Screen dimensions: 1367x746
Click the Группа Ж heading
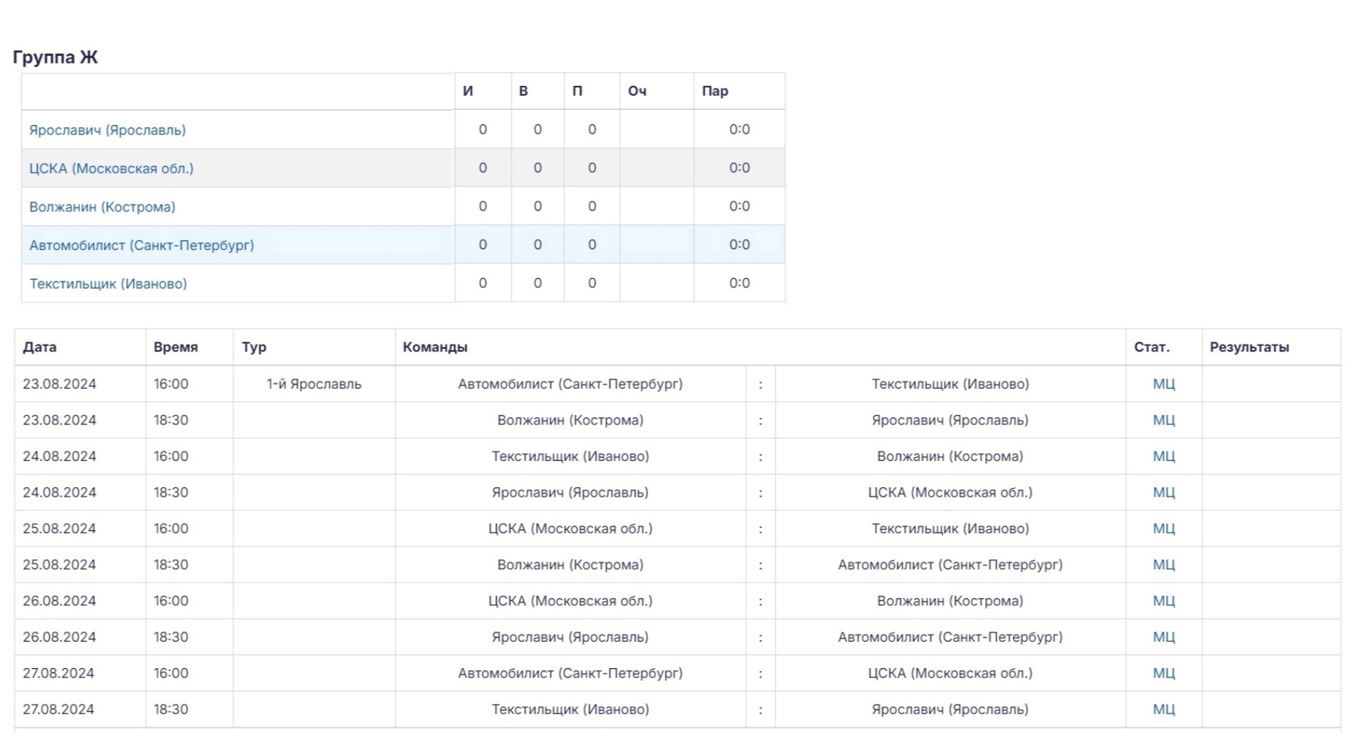click(55, 57)
